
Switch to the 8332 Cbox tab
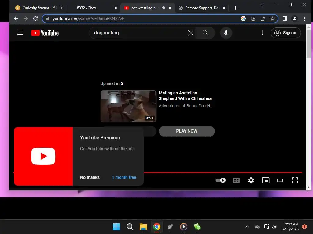tap(92, 8)
